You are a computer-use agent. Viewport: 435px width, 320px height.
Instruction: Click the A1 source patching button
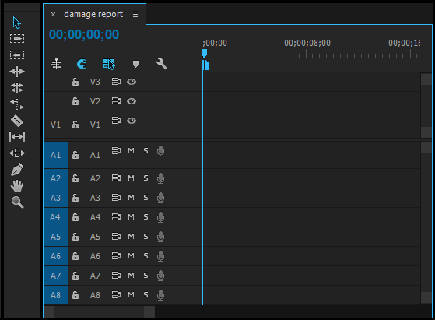[56, 155]
